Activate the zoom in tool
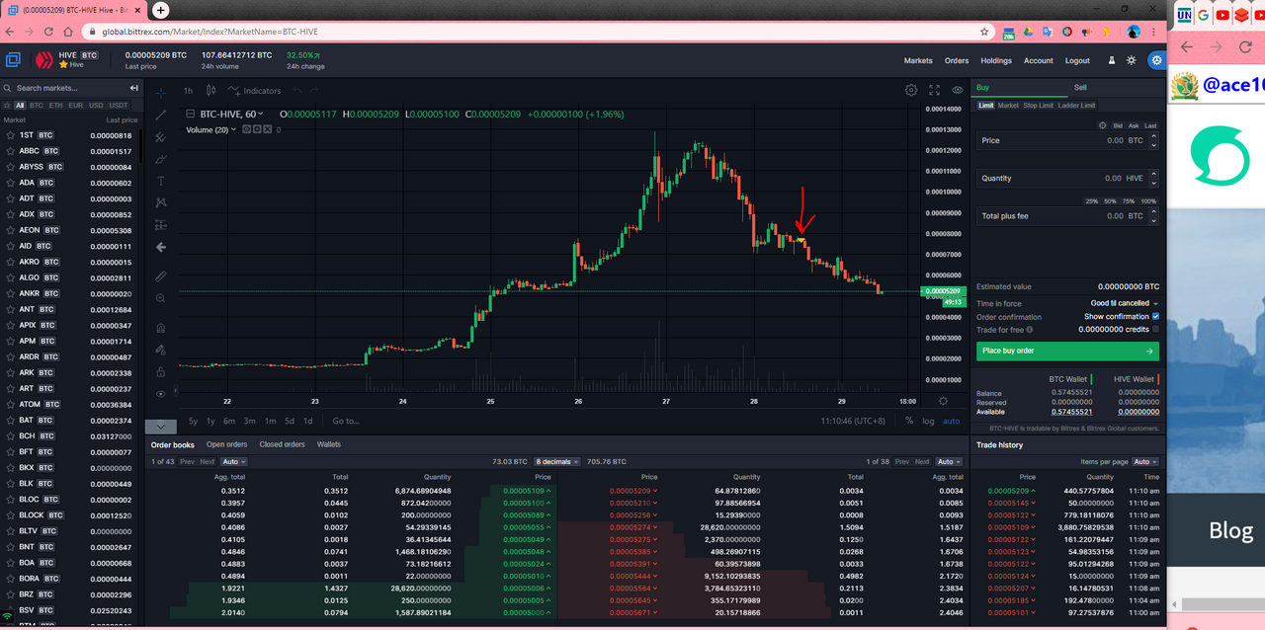Screen dimensions: 1265x630 [x=160, y=298]
